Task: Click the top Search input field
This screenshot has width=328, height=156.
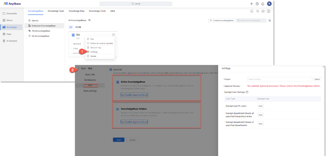Action: click(136, 4)
